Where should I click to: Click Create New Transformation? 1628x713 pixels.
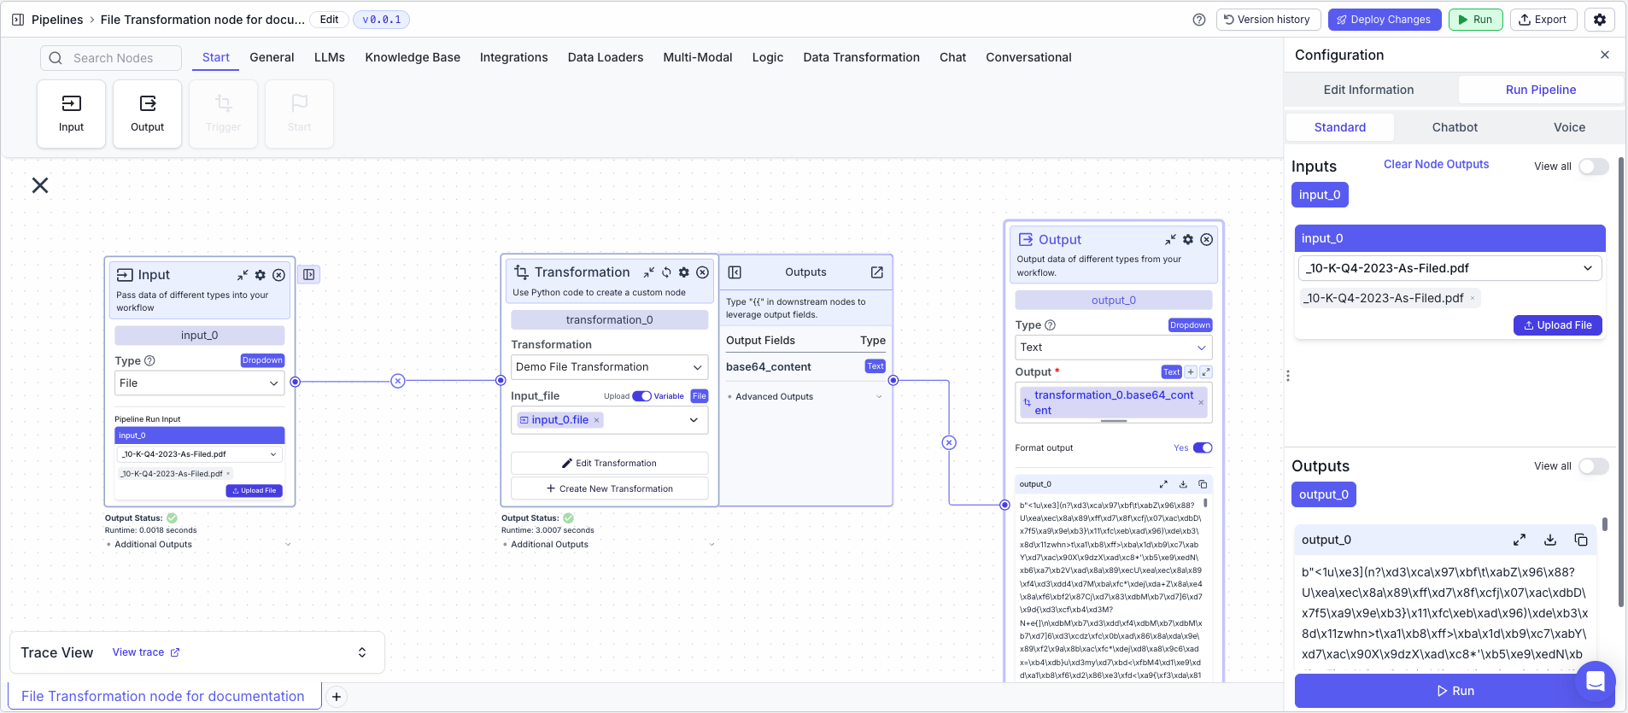(x=609, y=488)
